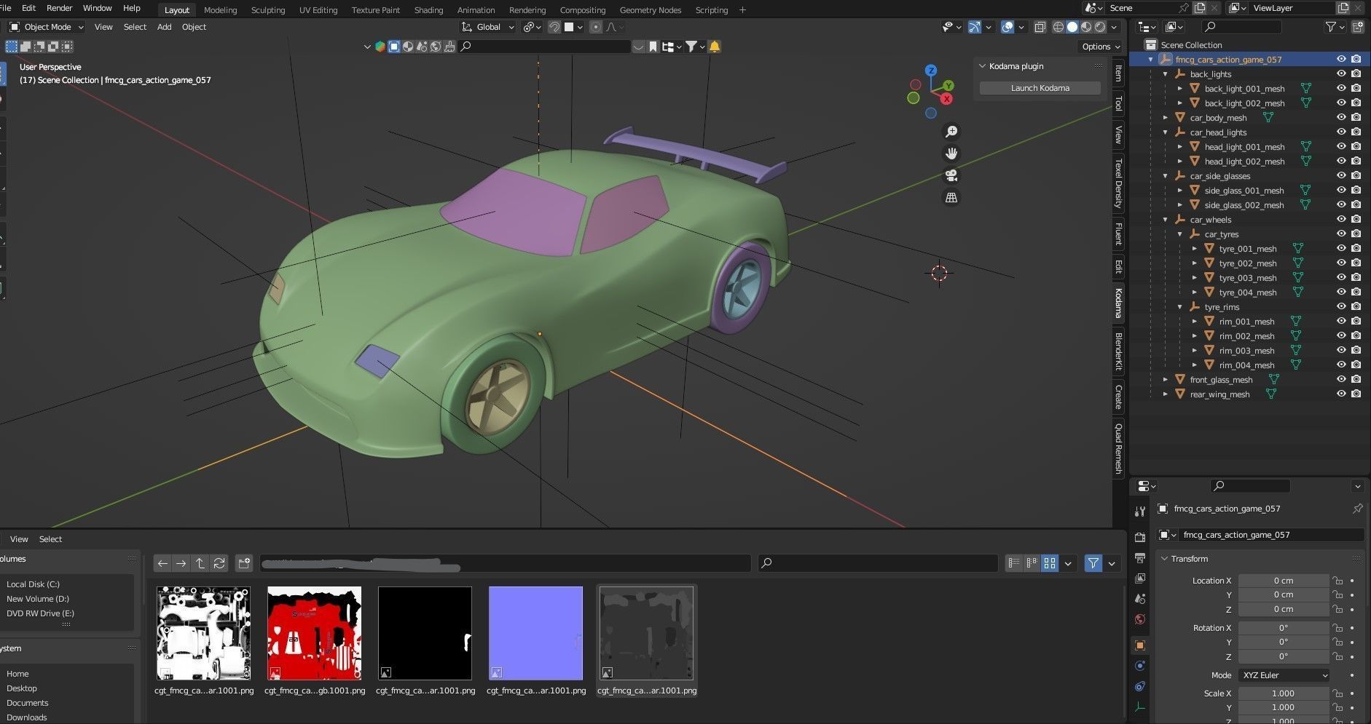Disable render for rim_004_mesh camera icon
This screenshot has width=1371, height=724.
[1356, 365]
